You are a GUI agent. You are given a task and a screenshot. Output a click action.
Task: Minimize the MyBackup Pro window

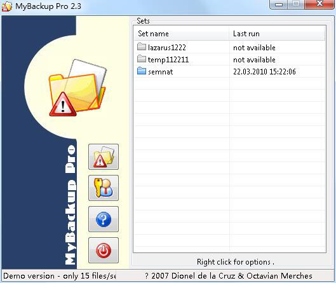tap(278, 4)
